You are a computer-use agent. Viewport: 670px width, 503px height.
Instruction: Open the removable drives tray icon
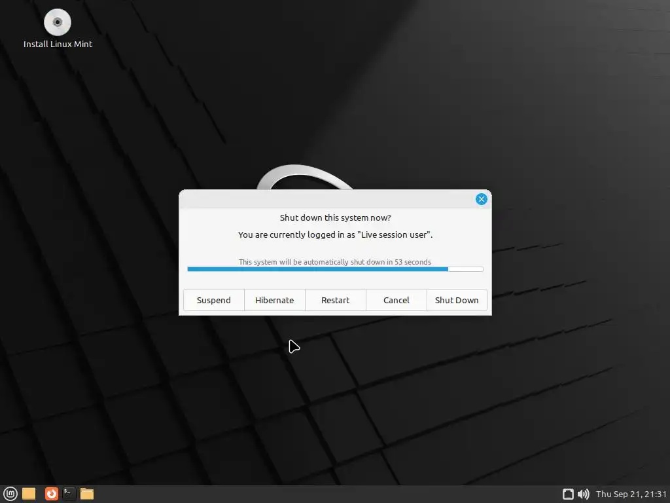568,494
